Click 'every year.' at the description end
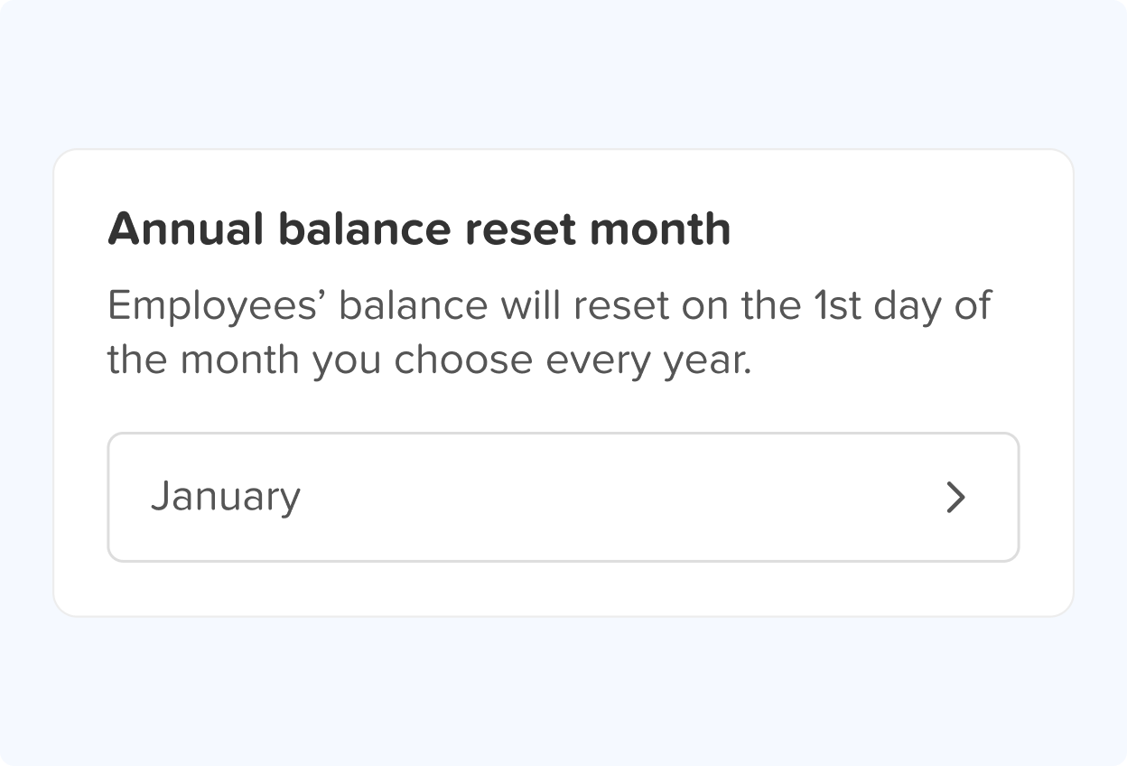This screenshot has height=766, width=1127. (647, 360)
